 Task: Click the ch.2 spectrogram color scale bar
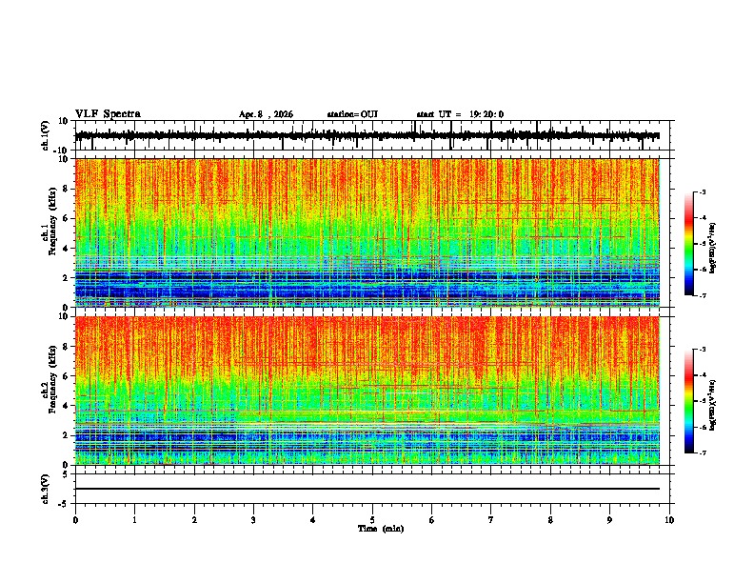(689, 401)
